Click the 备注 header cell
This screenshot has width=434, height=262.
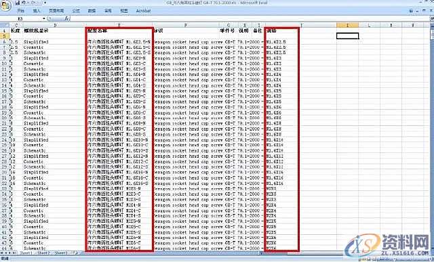(258, 30)
